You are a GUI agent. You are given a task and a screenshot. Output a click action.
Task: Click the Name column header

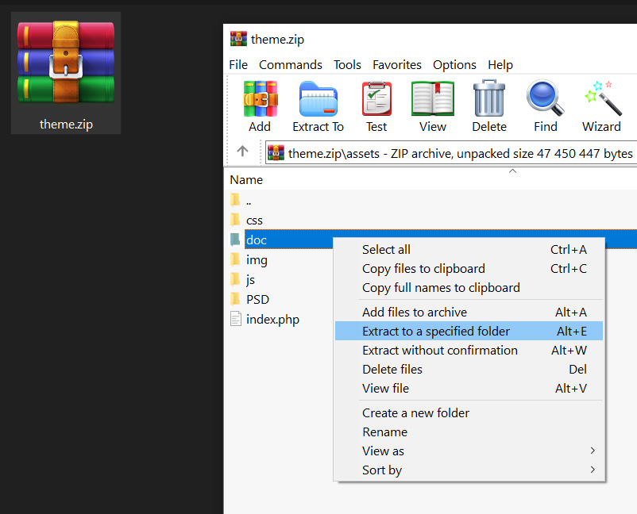click(246, 180)
